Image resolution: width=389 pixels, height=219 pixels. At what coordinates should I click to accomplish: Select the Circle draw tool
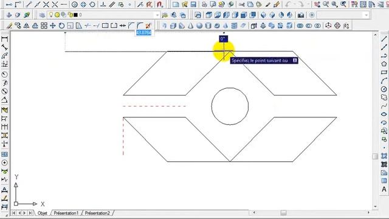[384, 89]
